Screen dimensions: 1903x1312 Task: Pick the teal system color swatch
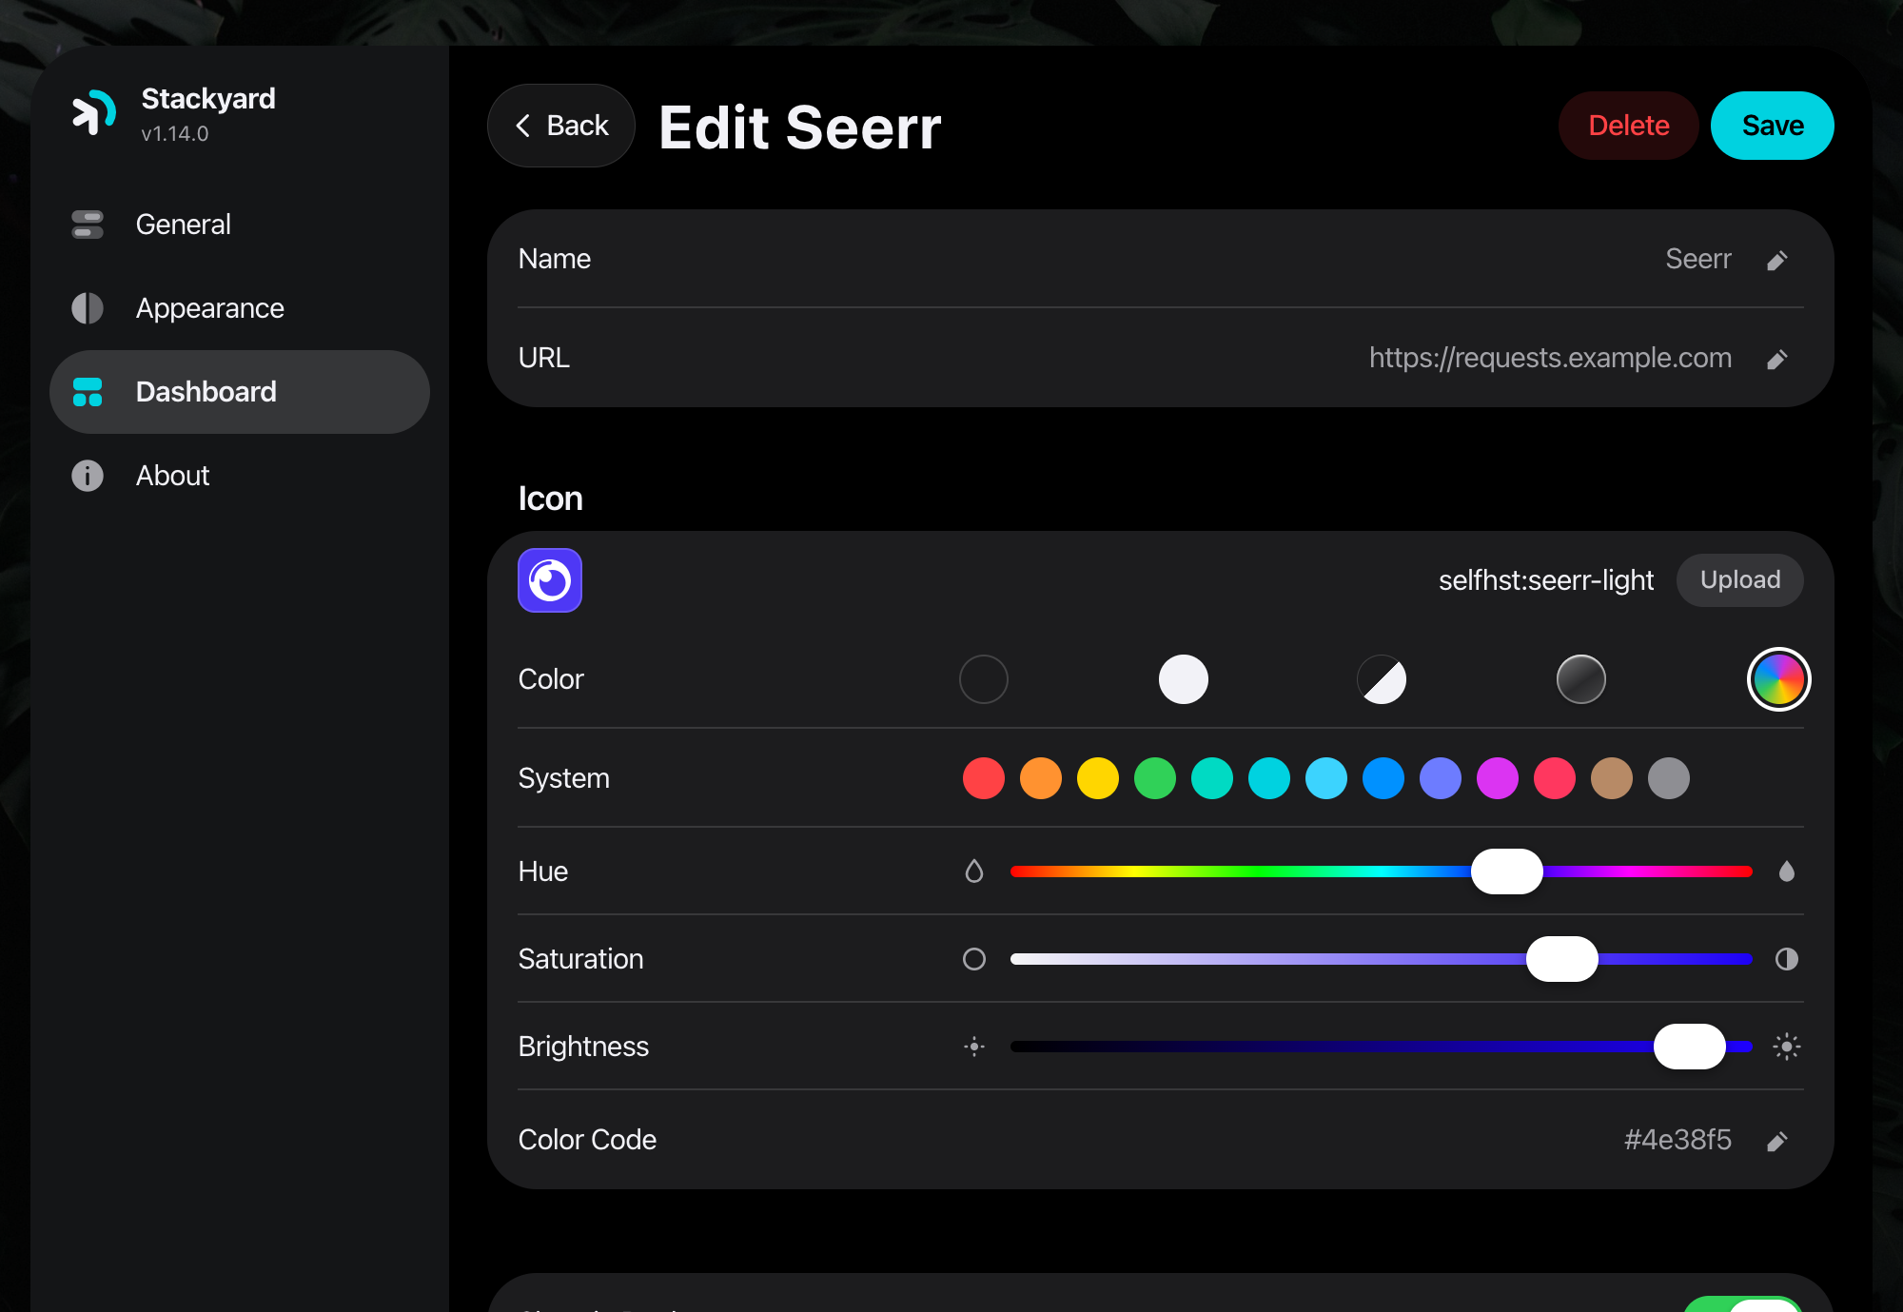pyautogui.click(x=1269, y=778)
